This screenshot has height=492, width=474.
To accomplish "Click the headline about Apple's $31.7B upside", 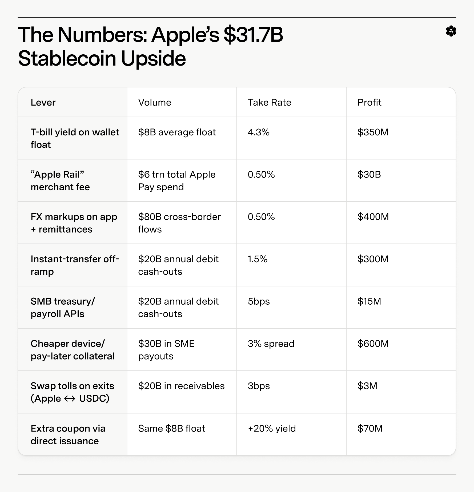I will tap(150, 46).
